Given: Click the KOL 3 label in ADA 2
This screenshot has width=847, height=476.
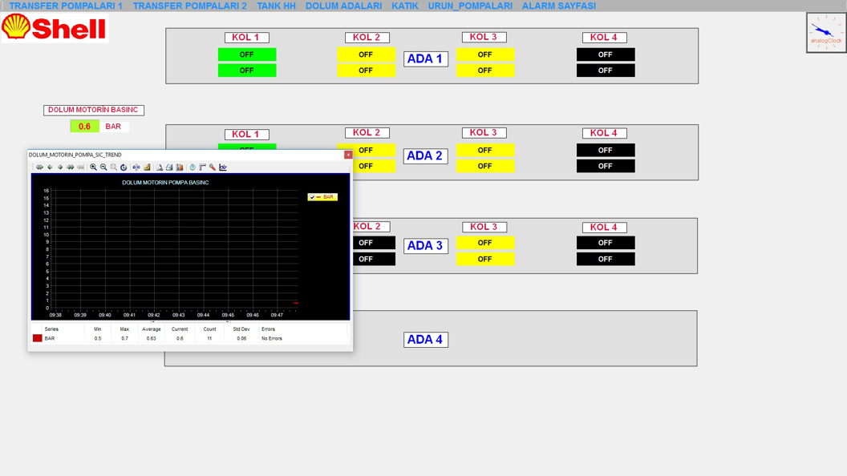Looking at the screenshot, I should 484,133.
